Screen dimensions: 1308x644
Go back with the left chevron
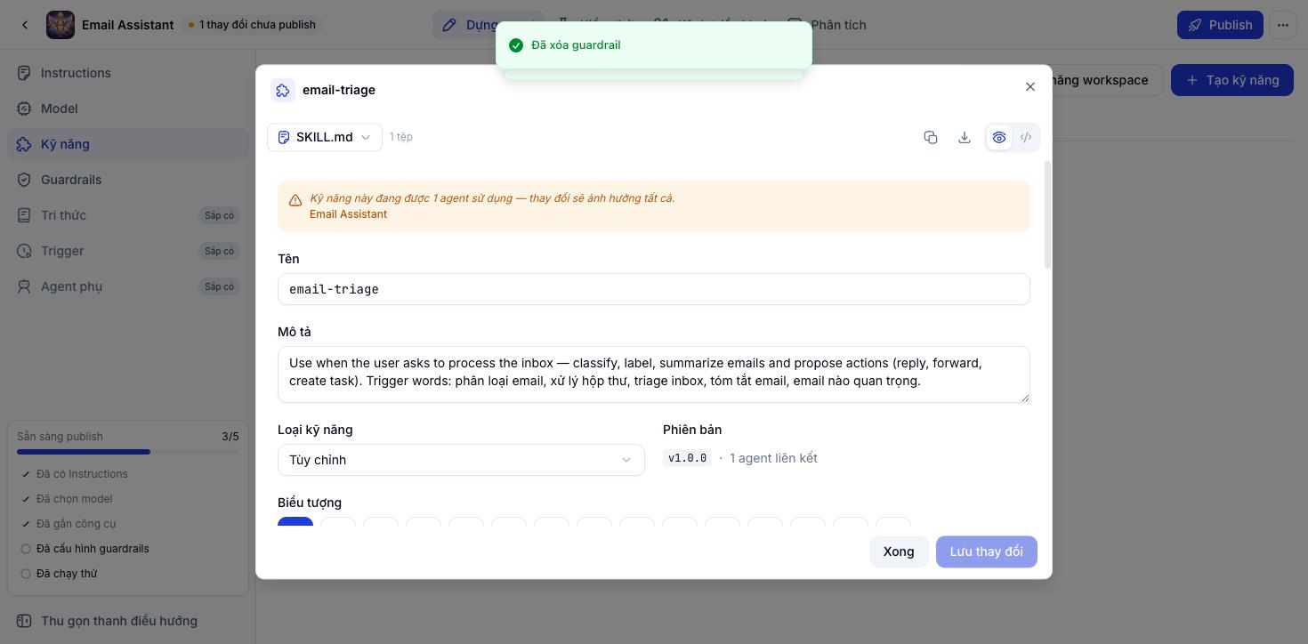[x=25, y=25]
